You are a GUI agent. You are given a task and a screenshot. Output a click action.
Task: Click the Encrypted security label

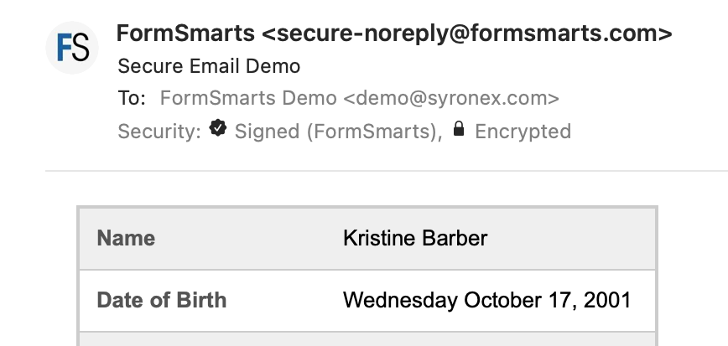523,132
